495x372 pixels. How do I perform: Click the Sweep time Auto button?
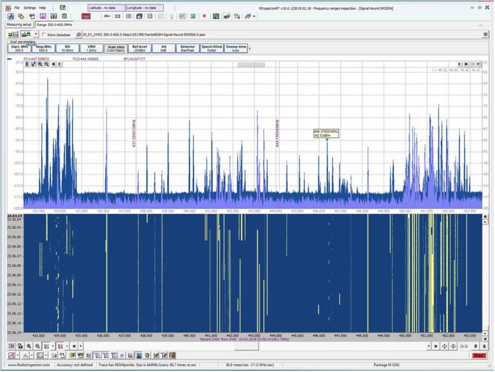pyautogui.click(x=236, y=48)
